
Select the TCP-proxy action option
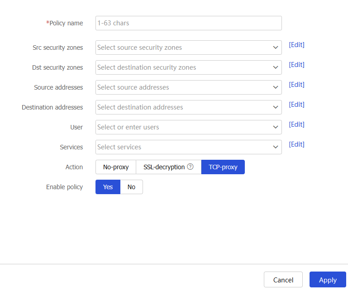tap(223, 167)
